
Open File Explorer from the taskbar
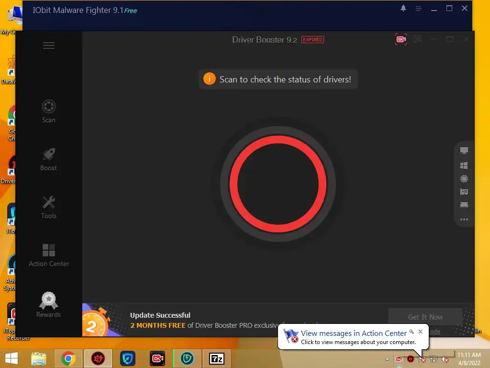click(x=39, y=358)
